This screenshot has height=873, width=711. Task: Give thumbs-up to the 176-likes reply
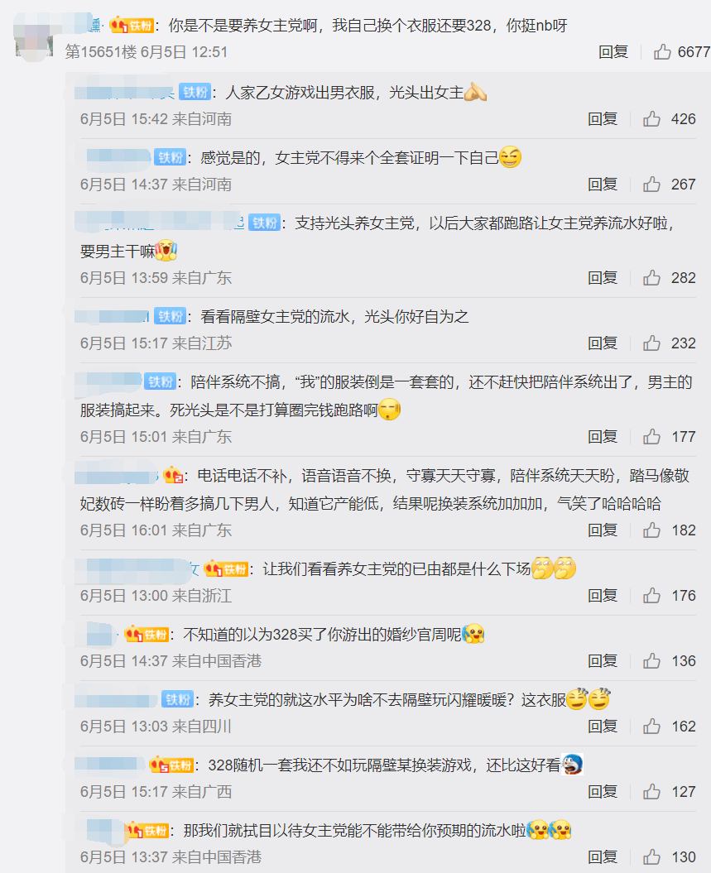click(651, 596)
